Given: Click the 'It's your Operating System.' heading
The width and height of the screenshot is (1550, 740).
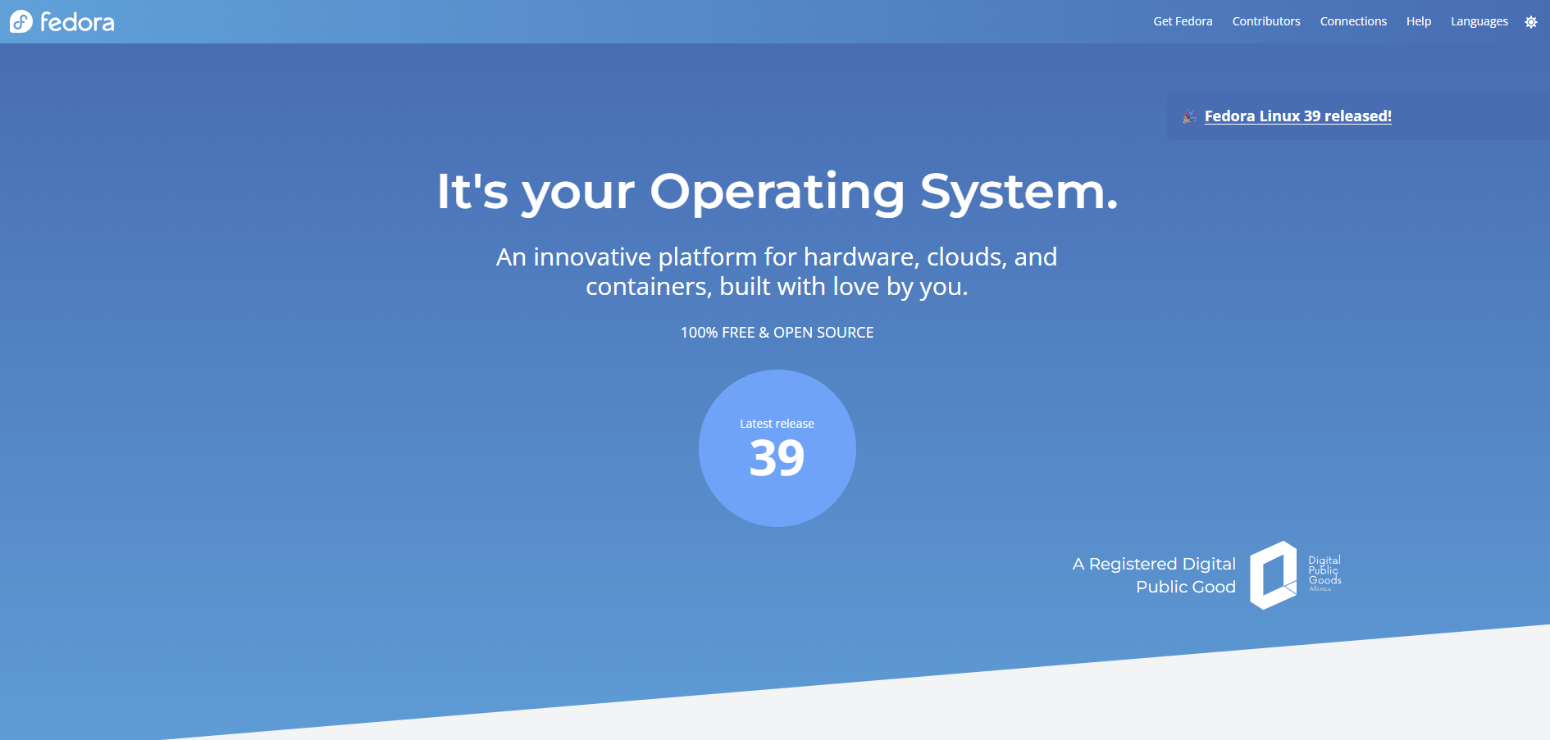Looking at the screenshot, I should [777, 192].
